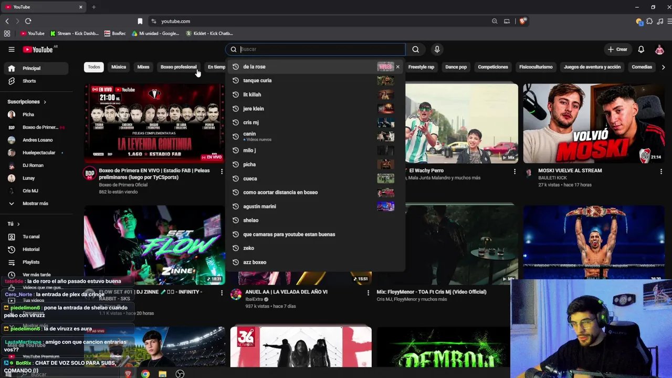The image size is (672, 378).
Task: Open the Brave main menu icon
Action: (668, 21)
